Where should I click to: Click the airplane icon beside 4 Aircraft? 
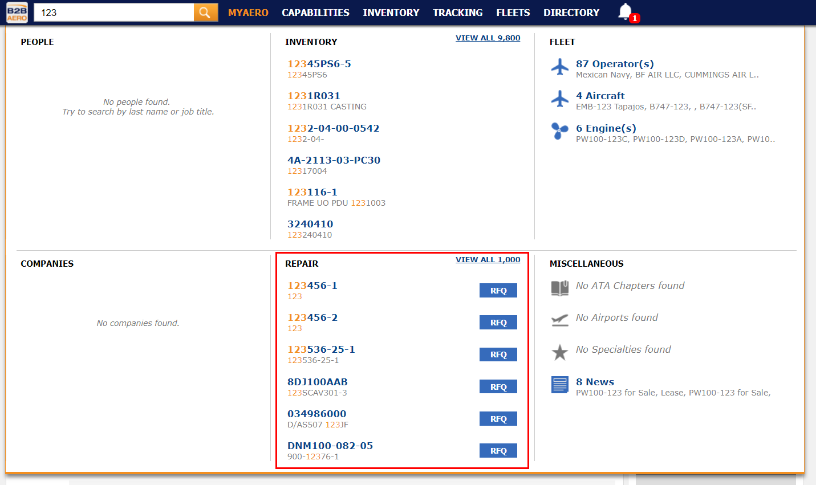(x=560, y=99)
